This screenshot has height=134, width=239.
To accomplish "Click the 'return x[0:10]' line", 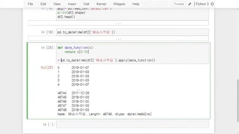I will click(x=77, y=52).
